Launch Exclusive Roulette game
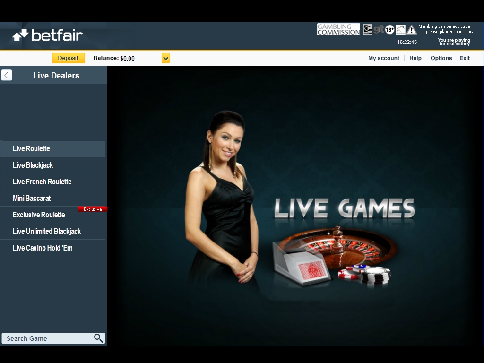The height and width of the screenshot is (363, 484). (x=39, y=215)
